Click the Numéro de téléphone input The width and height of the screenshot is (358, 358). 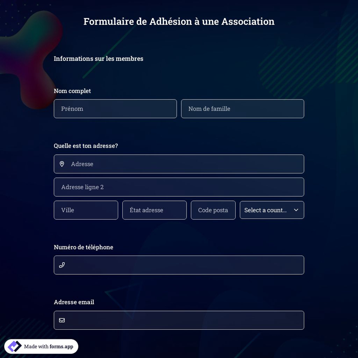coord(179,265)
